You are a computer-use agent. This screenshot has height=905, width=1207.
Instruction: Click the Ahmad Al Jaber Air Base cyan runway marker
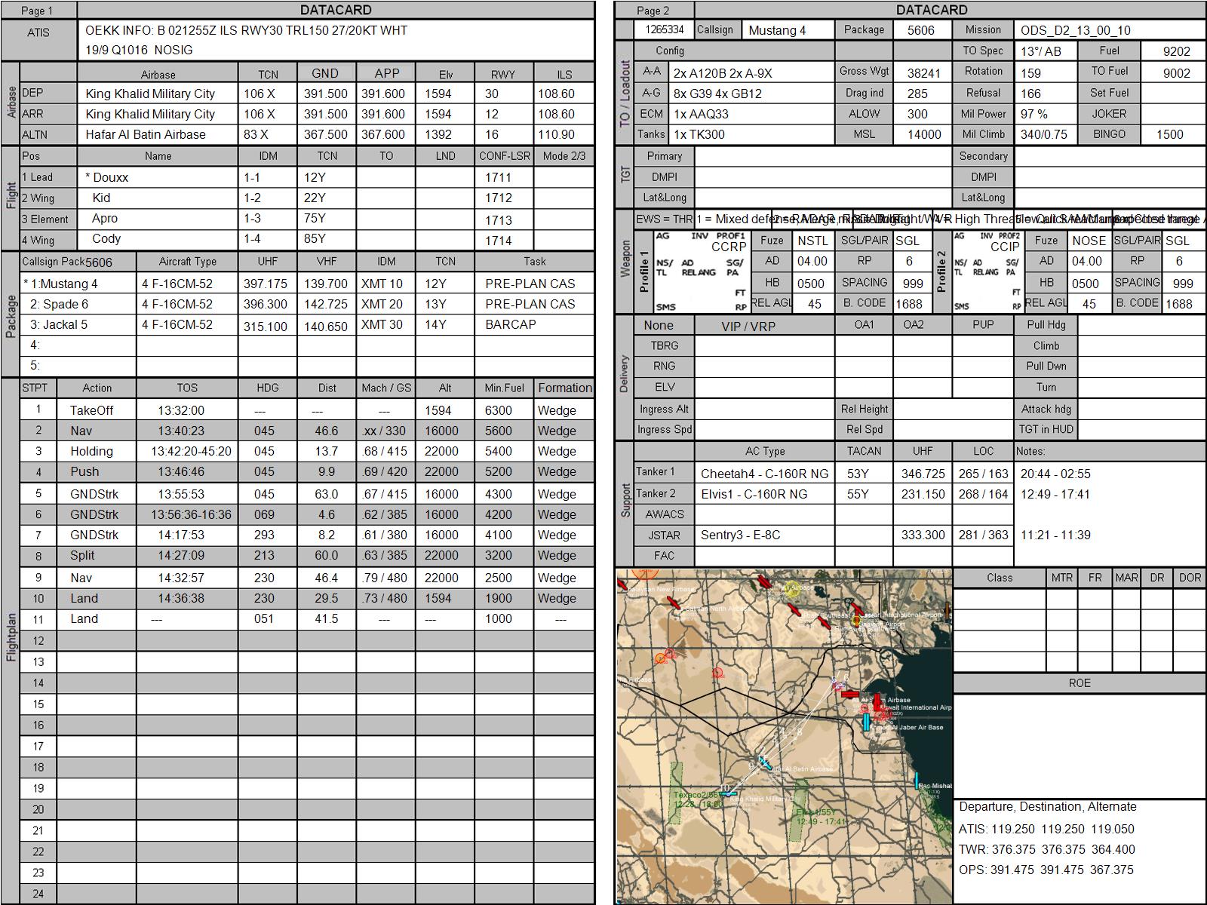pyautogui.click(x=867, y=722)
